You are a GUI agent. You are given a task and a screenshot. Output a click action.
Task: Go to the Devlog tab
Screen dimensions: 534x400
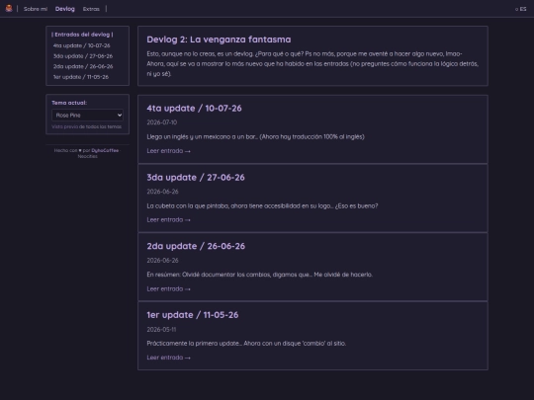(64, 9)
